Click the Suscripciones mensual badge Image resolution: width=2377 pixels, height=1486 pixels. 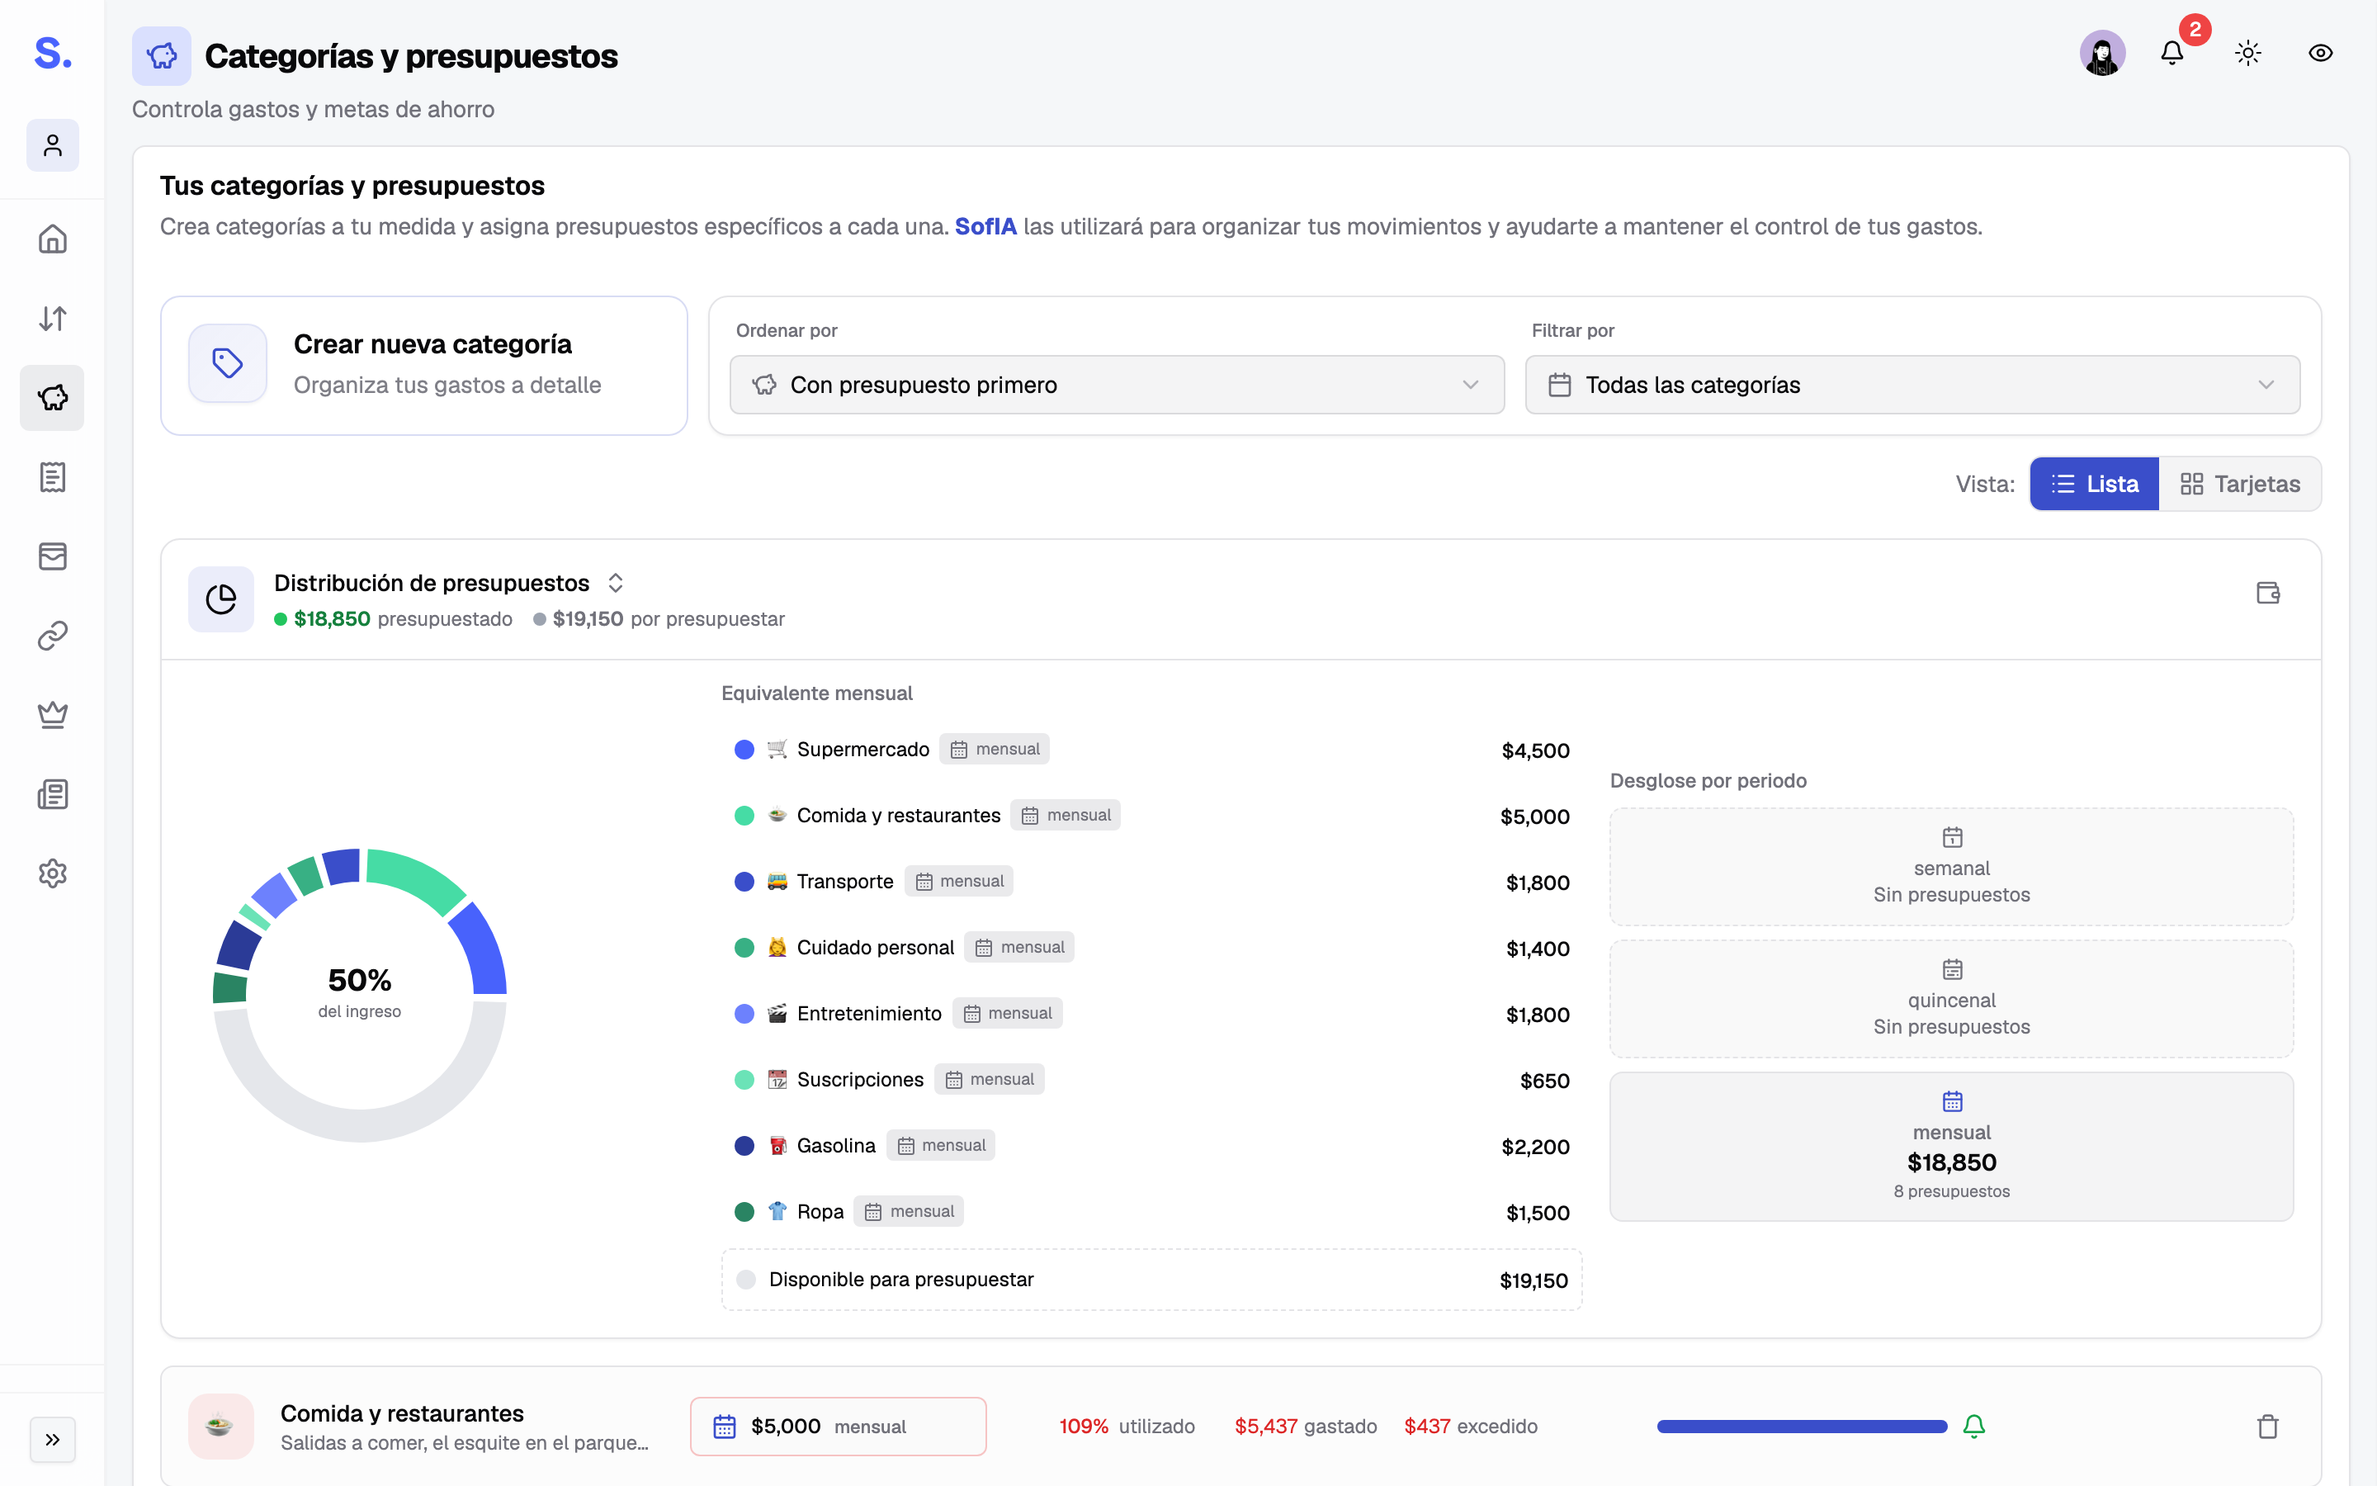pyautogui.click(x=990, y=1079)
